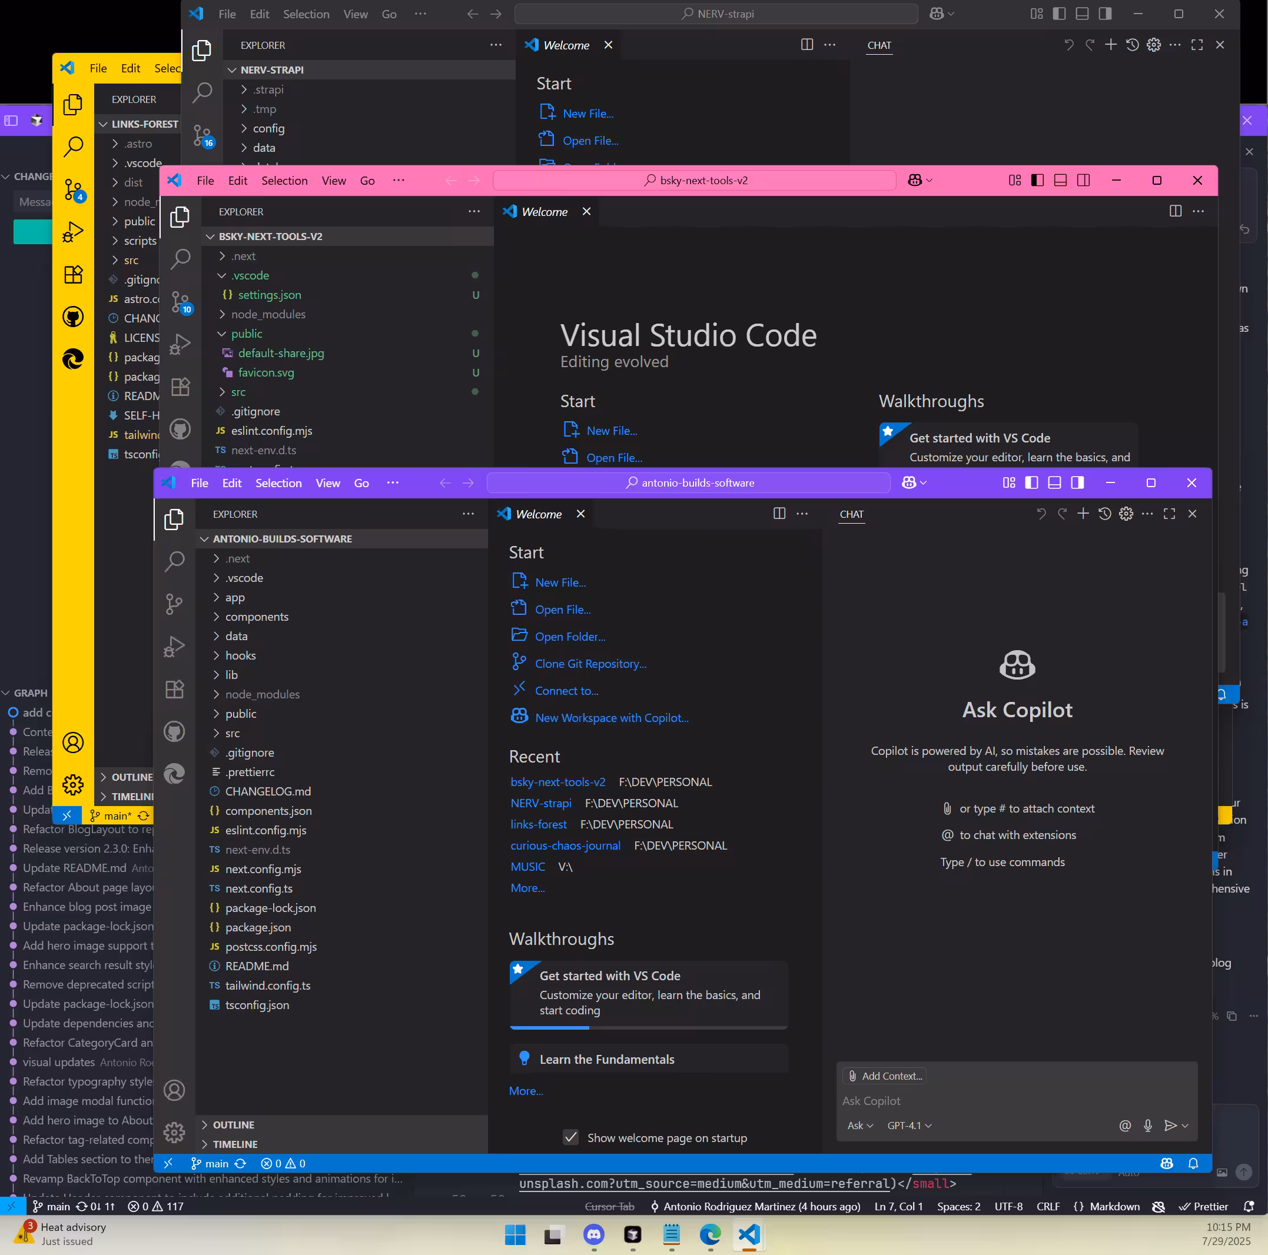Click New Workspace with Copilot link
This screenshot has width=1268, height=1255.
[x=612, y=718]
